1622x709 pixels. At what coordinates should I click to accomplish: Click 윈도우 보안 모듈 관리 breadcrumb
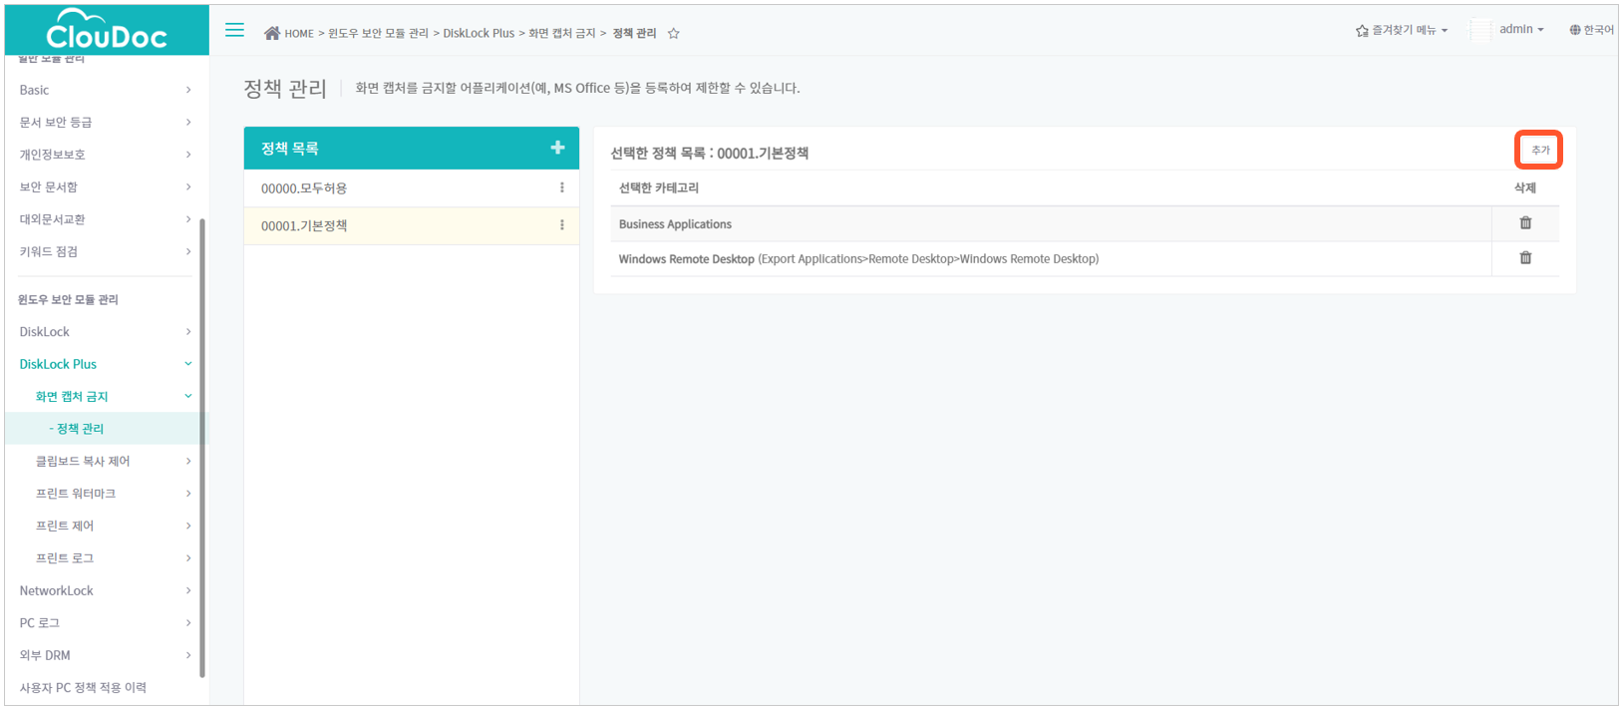(378, 33)
